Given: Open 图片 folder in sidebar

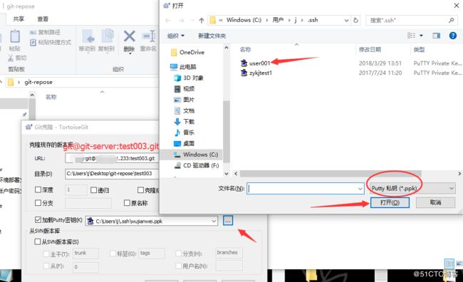Looking at the screenshot, I should [x=184, y=100].
